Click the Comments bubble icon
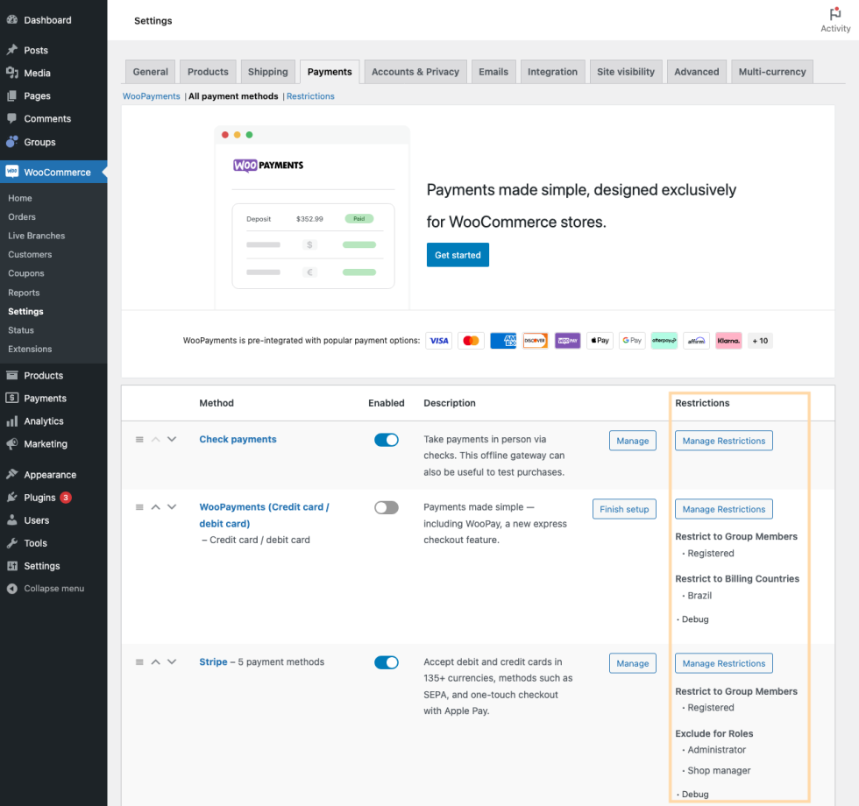Screen dimensions: 859x806 click(12, 118)
